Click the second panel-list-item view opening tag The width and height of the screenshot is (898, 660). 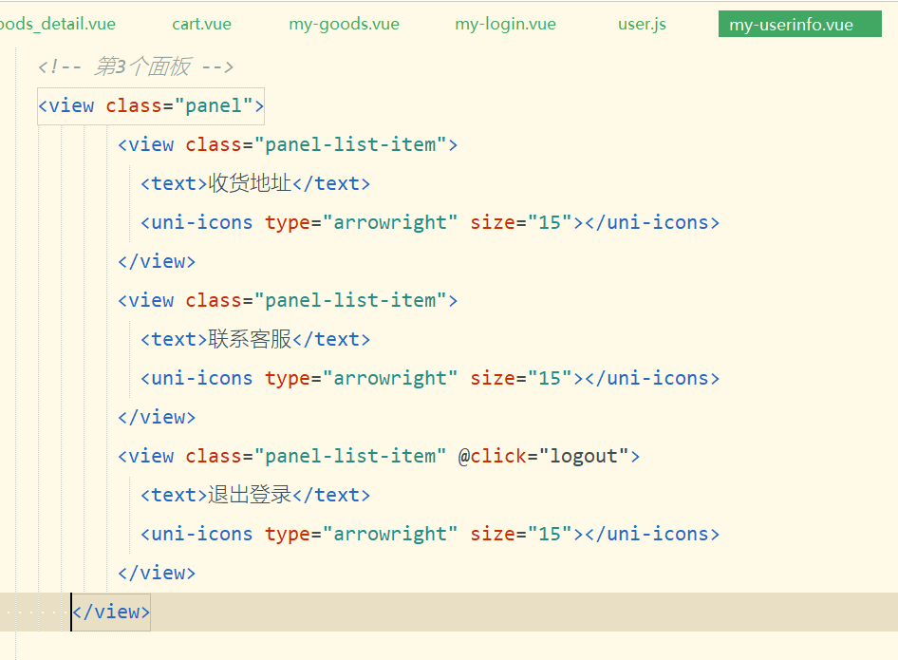coord(288,300)
